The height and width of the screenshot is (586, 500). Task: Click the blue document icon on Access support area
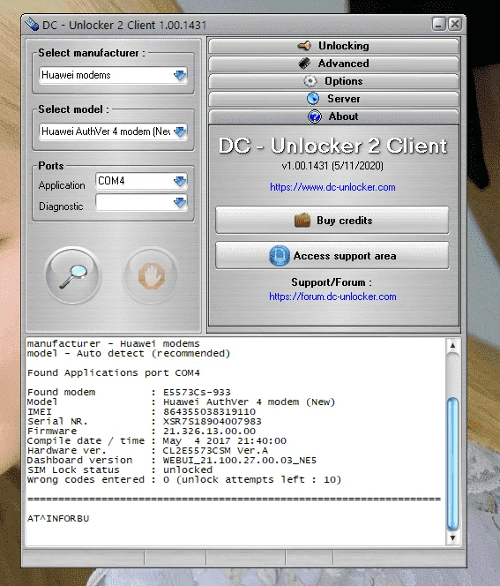click(280, 256)
